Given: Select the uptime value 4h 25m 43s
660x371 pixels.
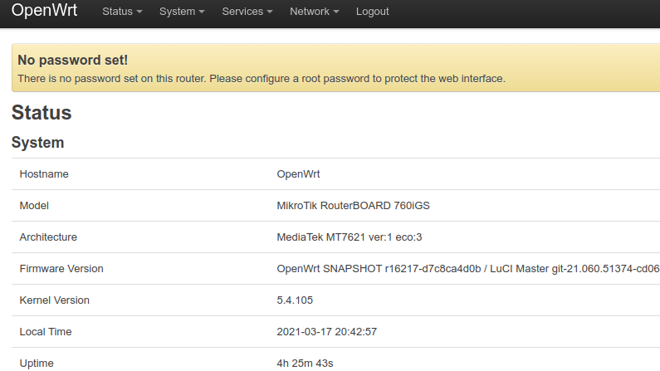Looking at the screenshot, I should point(305,364).
